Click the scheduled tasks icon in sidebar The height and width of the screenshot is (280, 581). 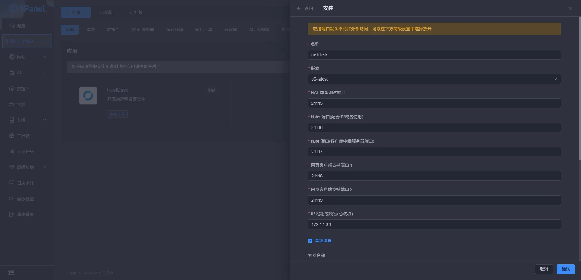tap(12, 152)
